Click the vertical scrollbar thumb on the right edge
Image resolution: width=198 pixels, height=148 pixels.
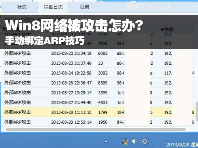(197, 111)
